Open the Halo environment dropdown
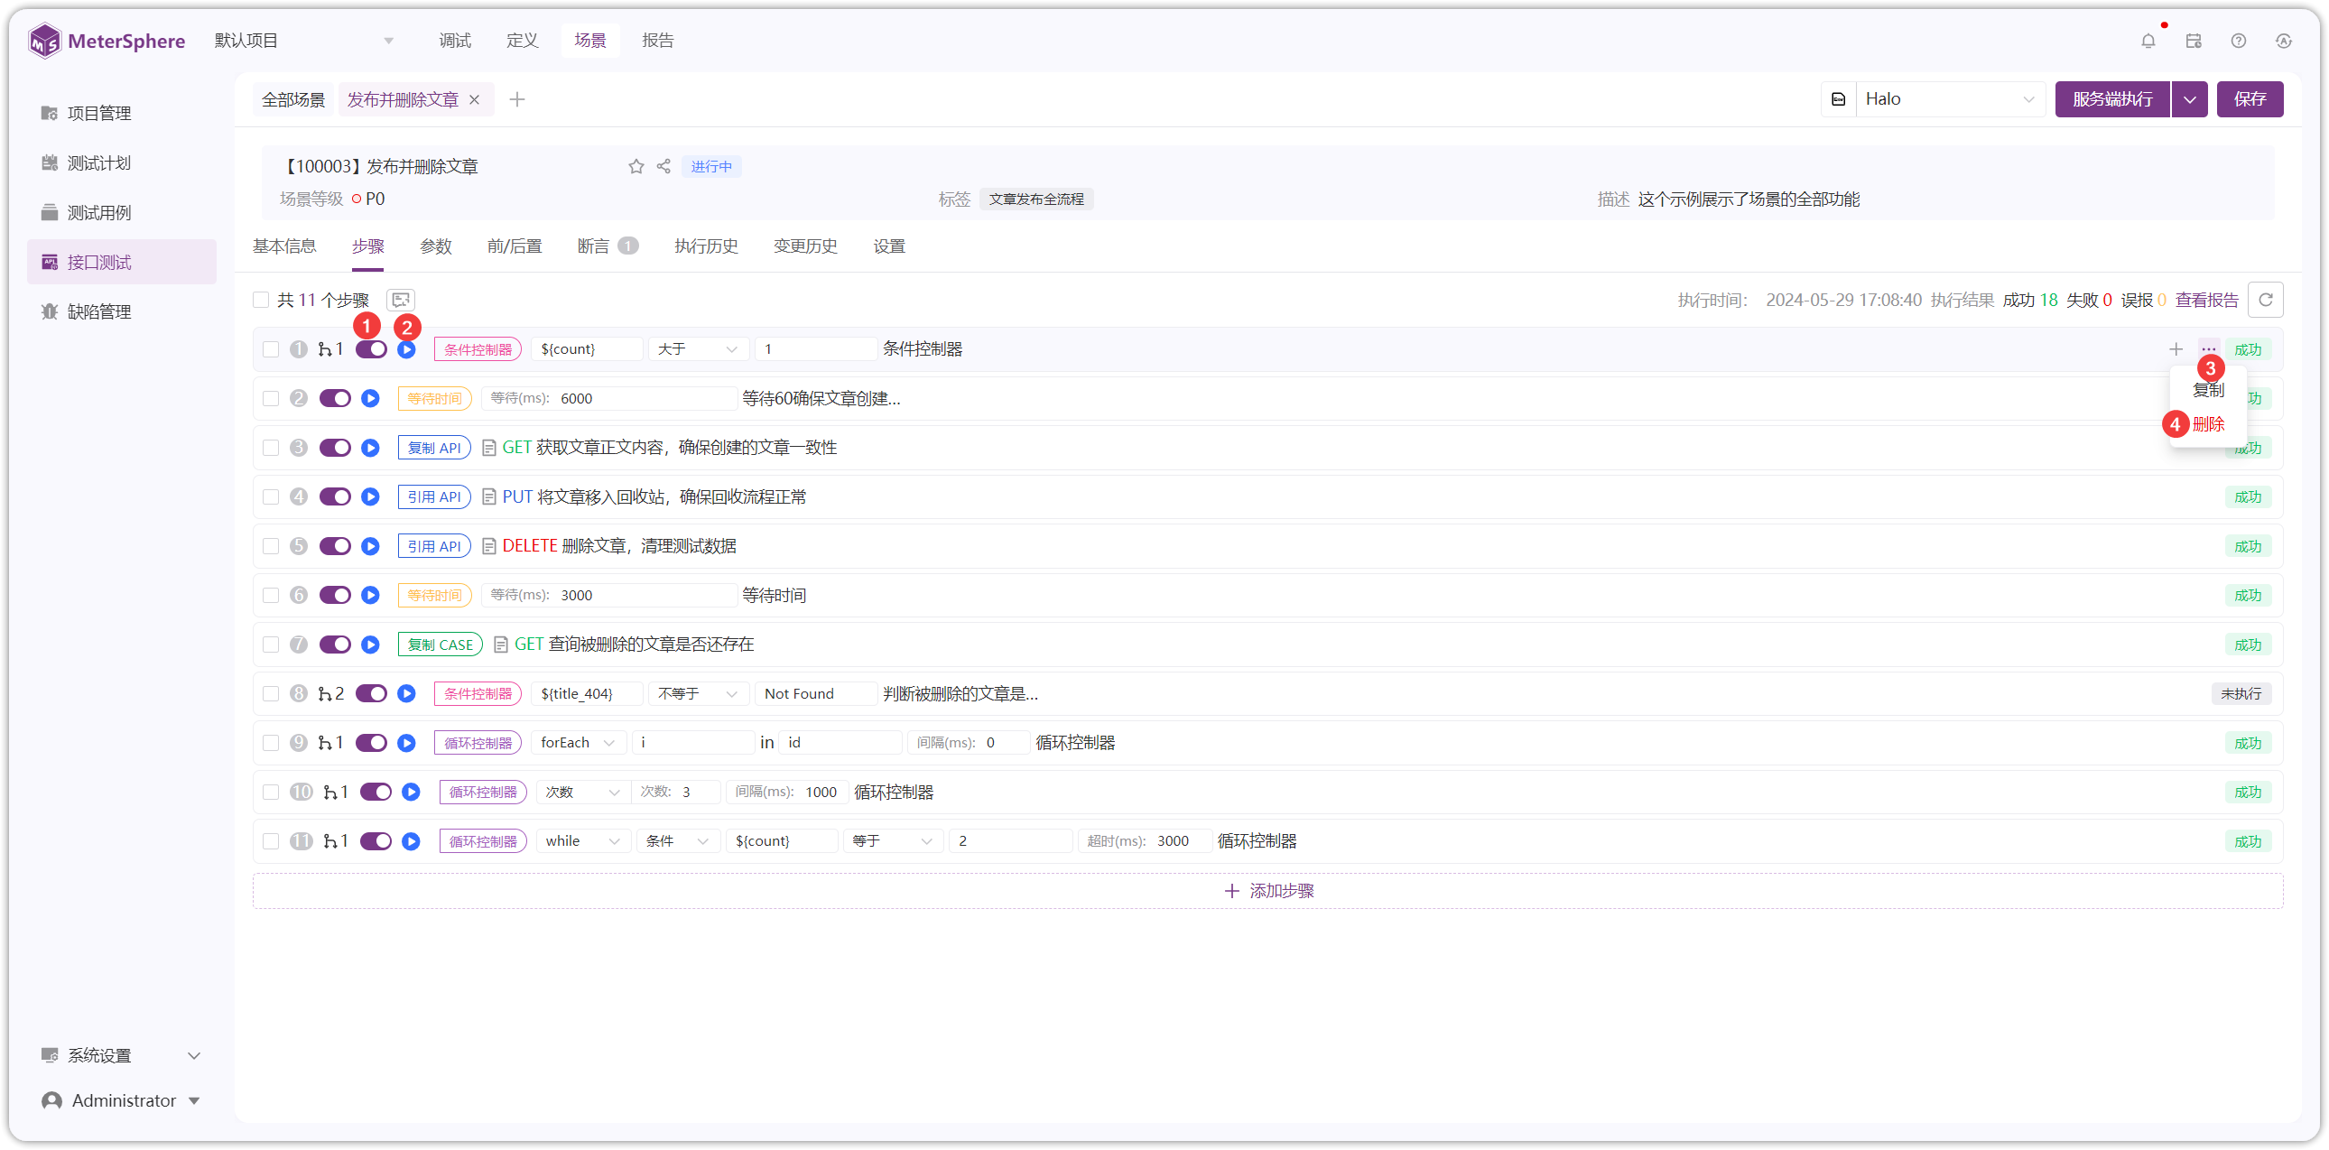The image size is (2329, 1150). (x=1949, y=99)
